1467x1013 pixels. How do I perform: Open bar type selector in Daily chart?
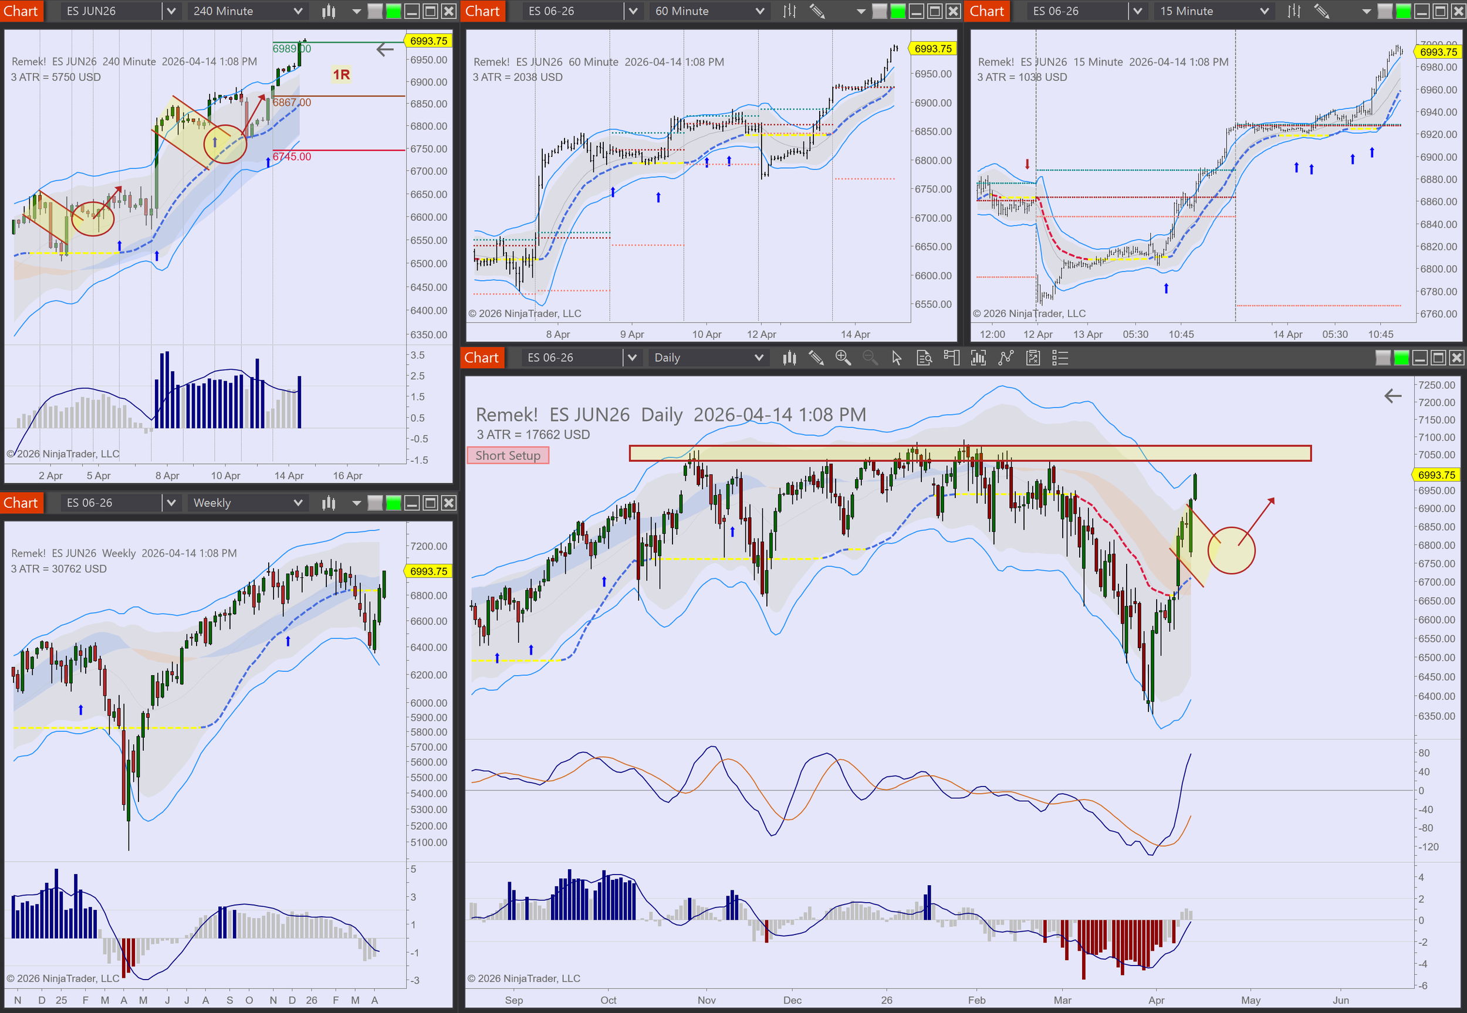[789, 358]
